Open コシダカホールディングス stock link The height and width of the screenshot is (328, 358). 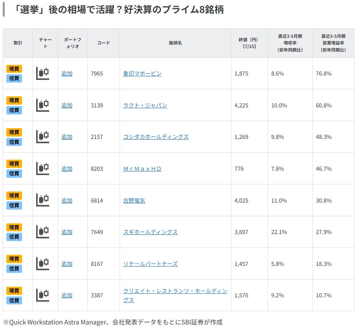[156, 137]
